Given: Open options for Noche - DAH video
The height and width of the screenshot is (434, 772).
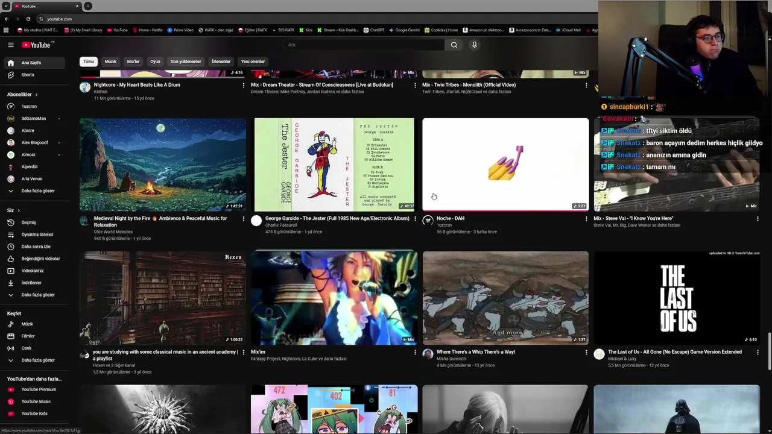Looking at the screenshot, I should pyautogui.click(x=586, y=219).
